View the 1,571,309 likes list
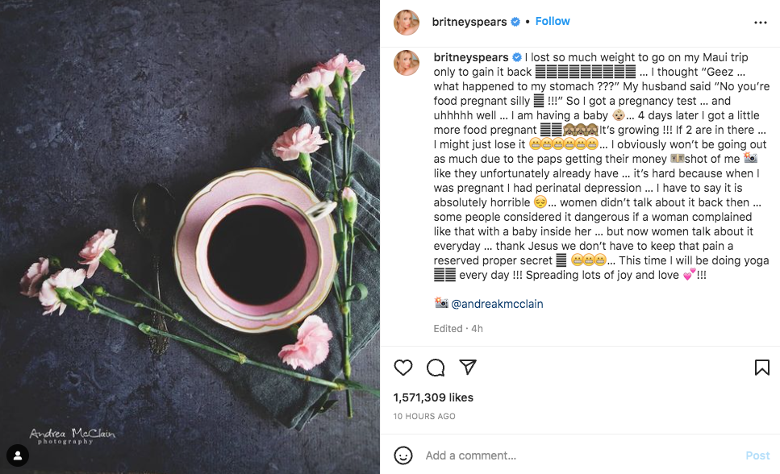780x474 pixels. (433, 397)
